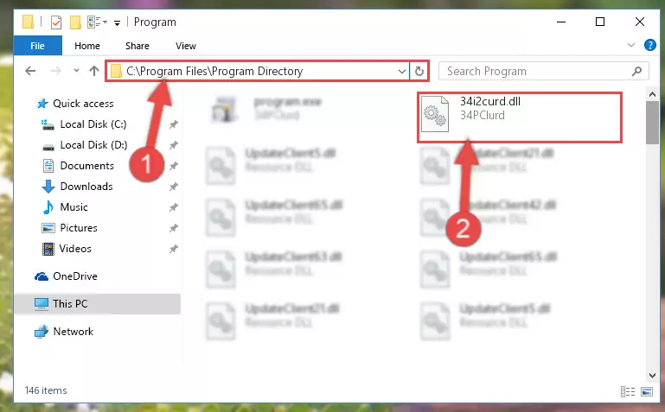Click the Properties checkmark icon in title bar
Screen dimensions: 665x412
point(56,22)
